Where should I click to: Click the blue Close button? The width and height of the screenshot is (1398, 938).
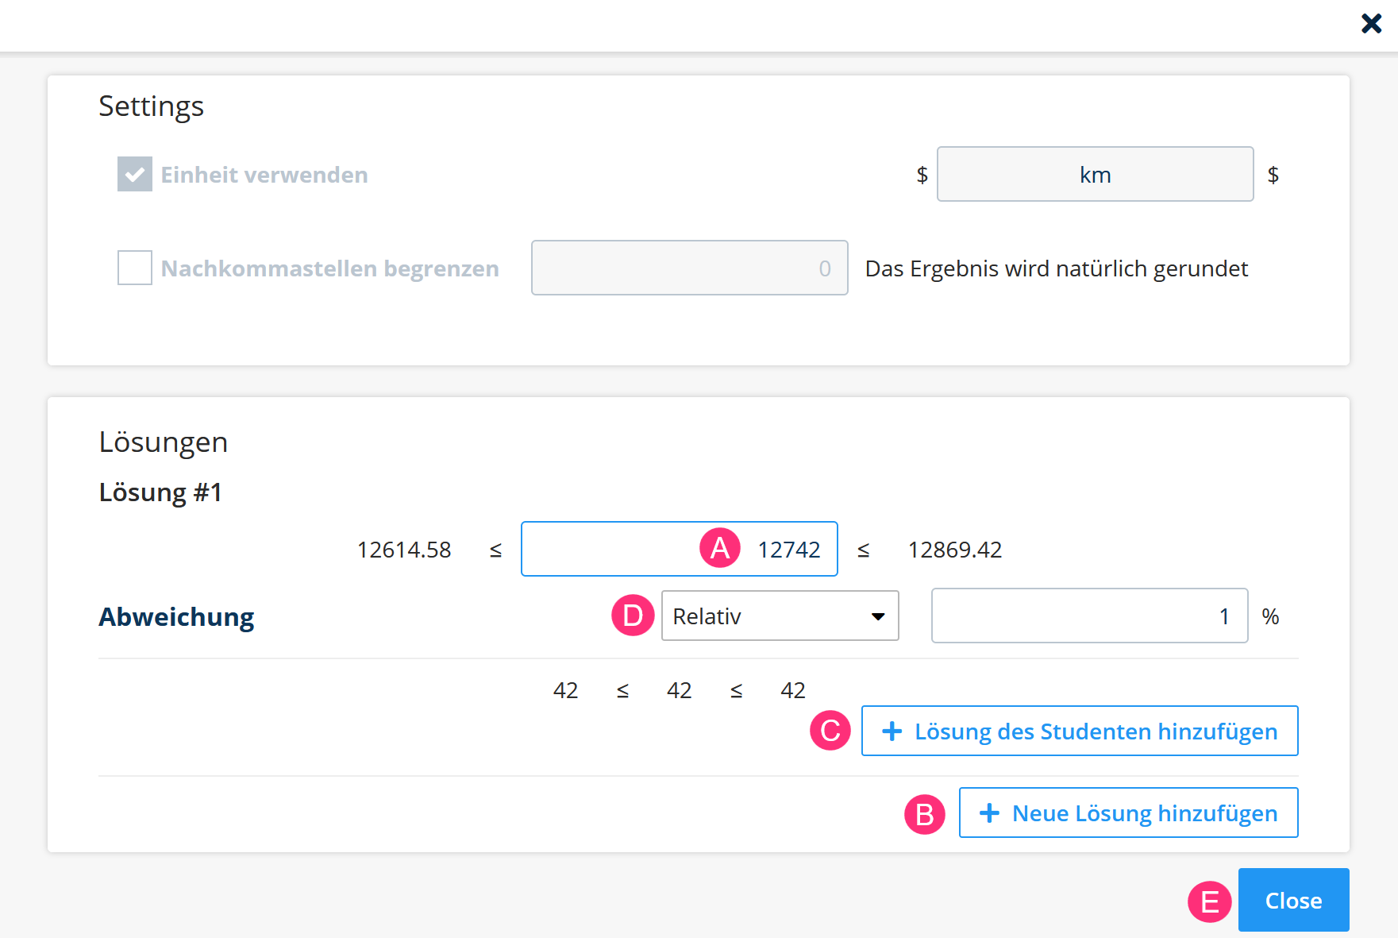tap(1293, 900)
